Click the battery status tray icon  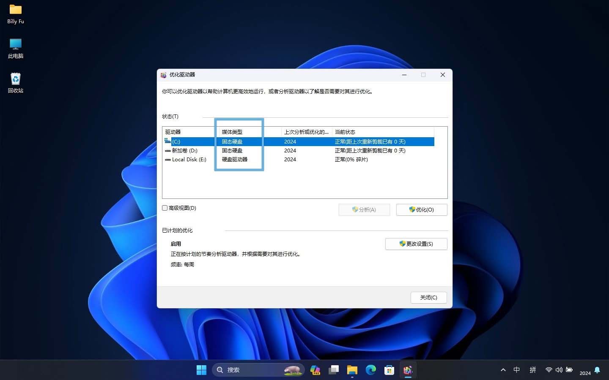[569, 370]
